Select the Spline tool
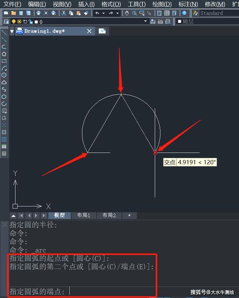Viewport: 239px width, 298px height. [x=4, y=89]
